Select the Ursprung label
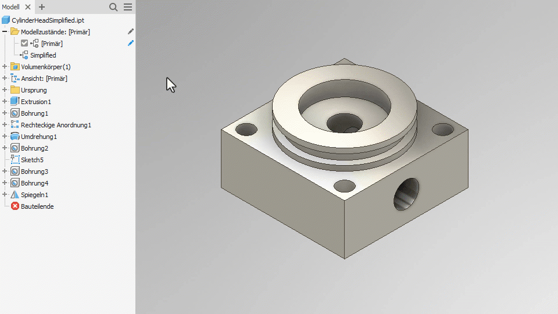Screen dimensions: 558x314 tap(34, 91)
